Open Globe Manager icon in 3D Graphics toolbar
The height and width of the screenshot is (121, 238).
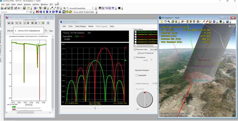click(221, 22)
